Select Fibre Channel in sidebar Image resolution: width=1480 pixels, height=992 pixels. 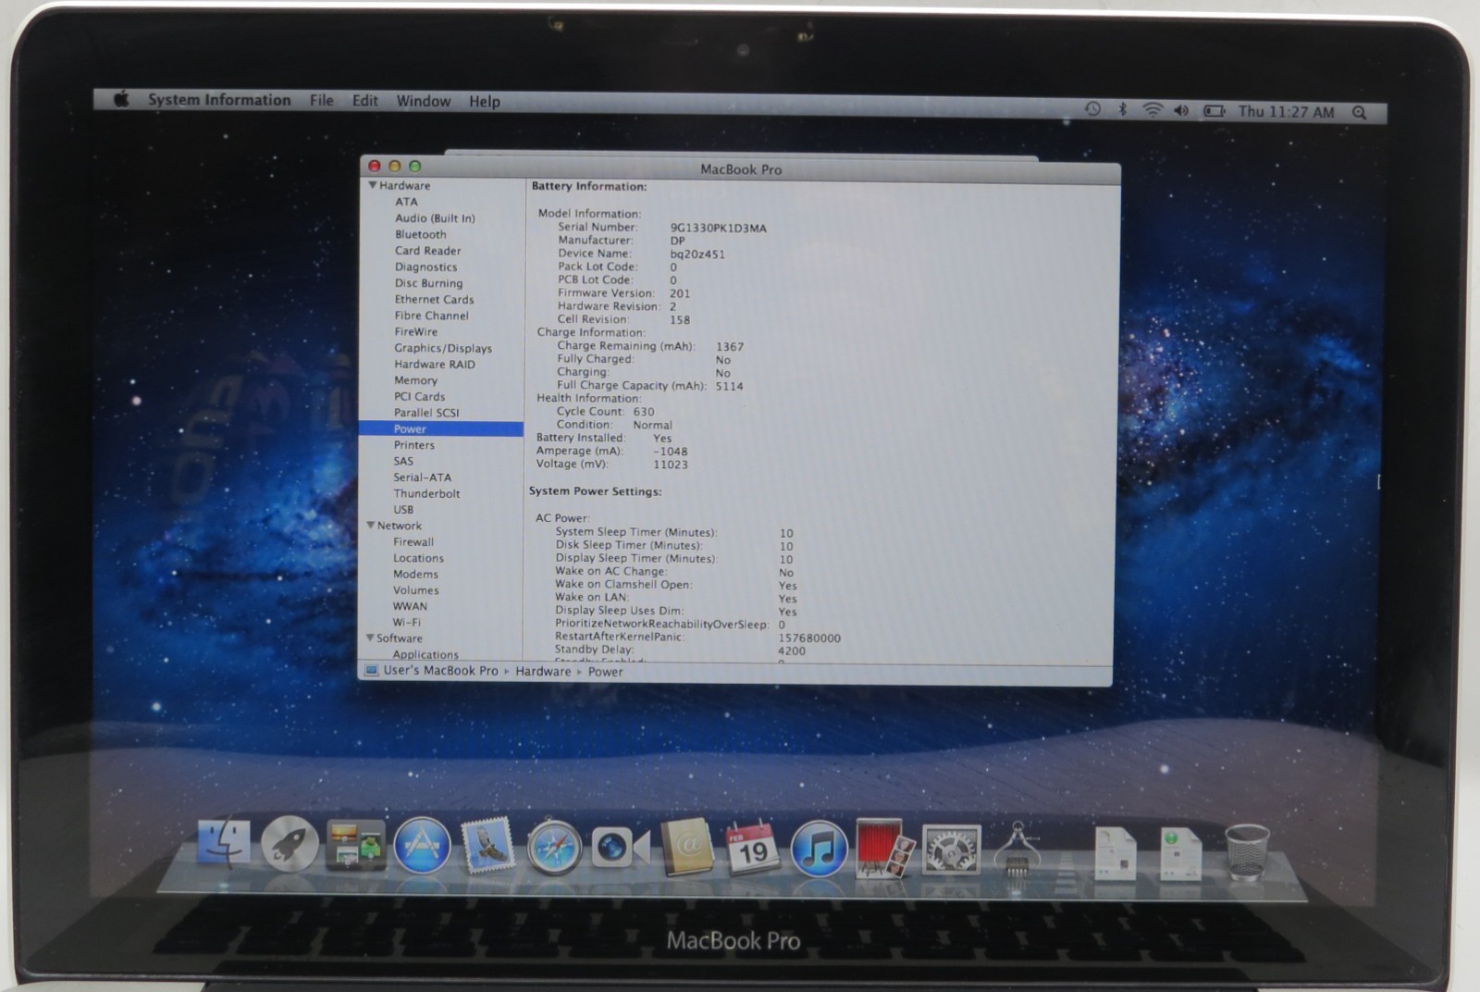432,316
